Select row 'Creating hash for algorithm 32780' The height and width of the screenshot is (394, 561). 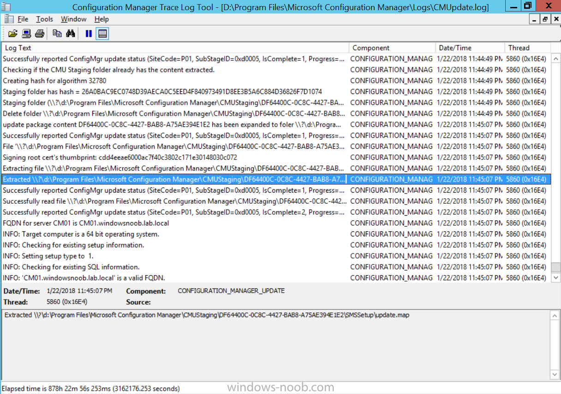click(276, 81)
